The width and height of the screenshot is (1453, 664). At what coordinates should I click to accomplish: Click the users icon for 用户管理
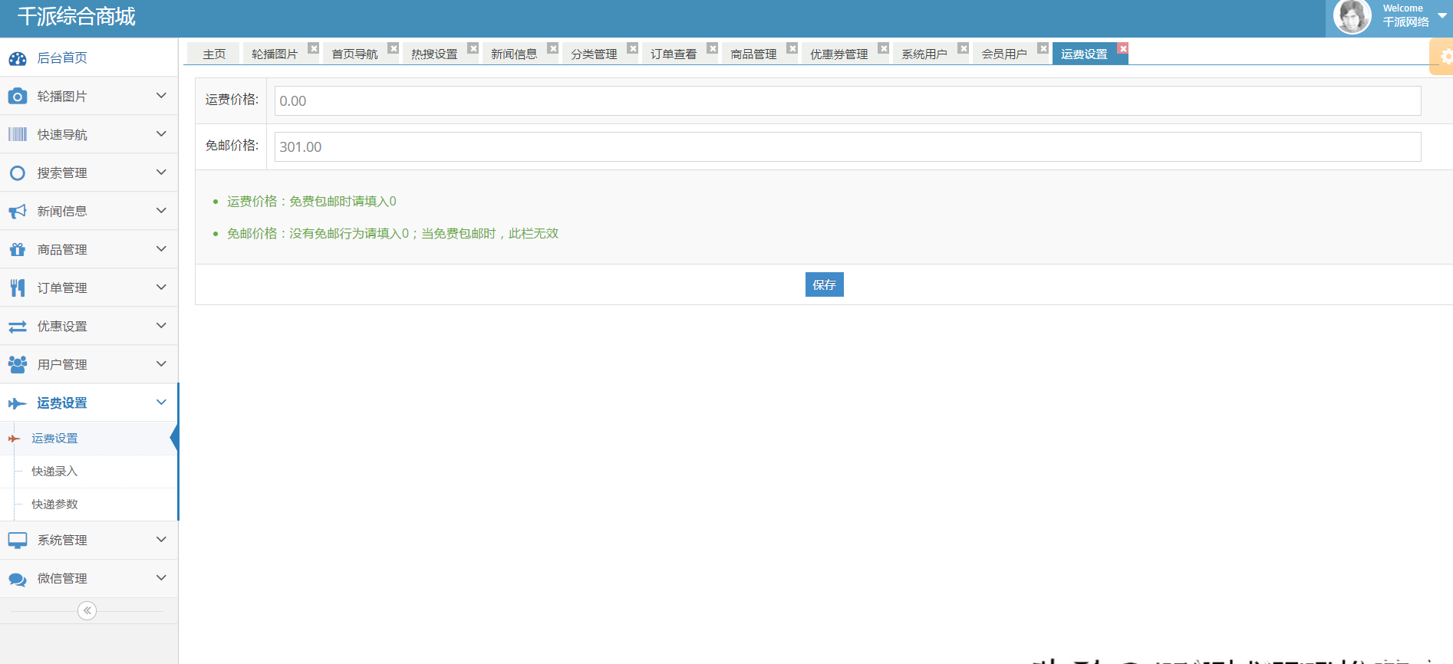[x=17, y=364]
